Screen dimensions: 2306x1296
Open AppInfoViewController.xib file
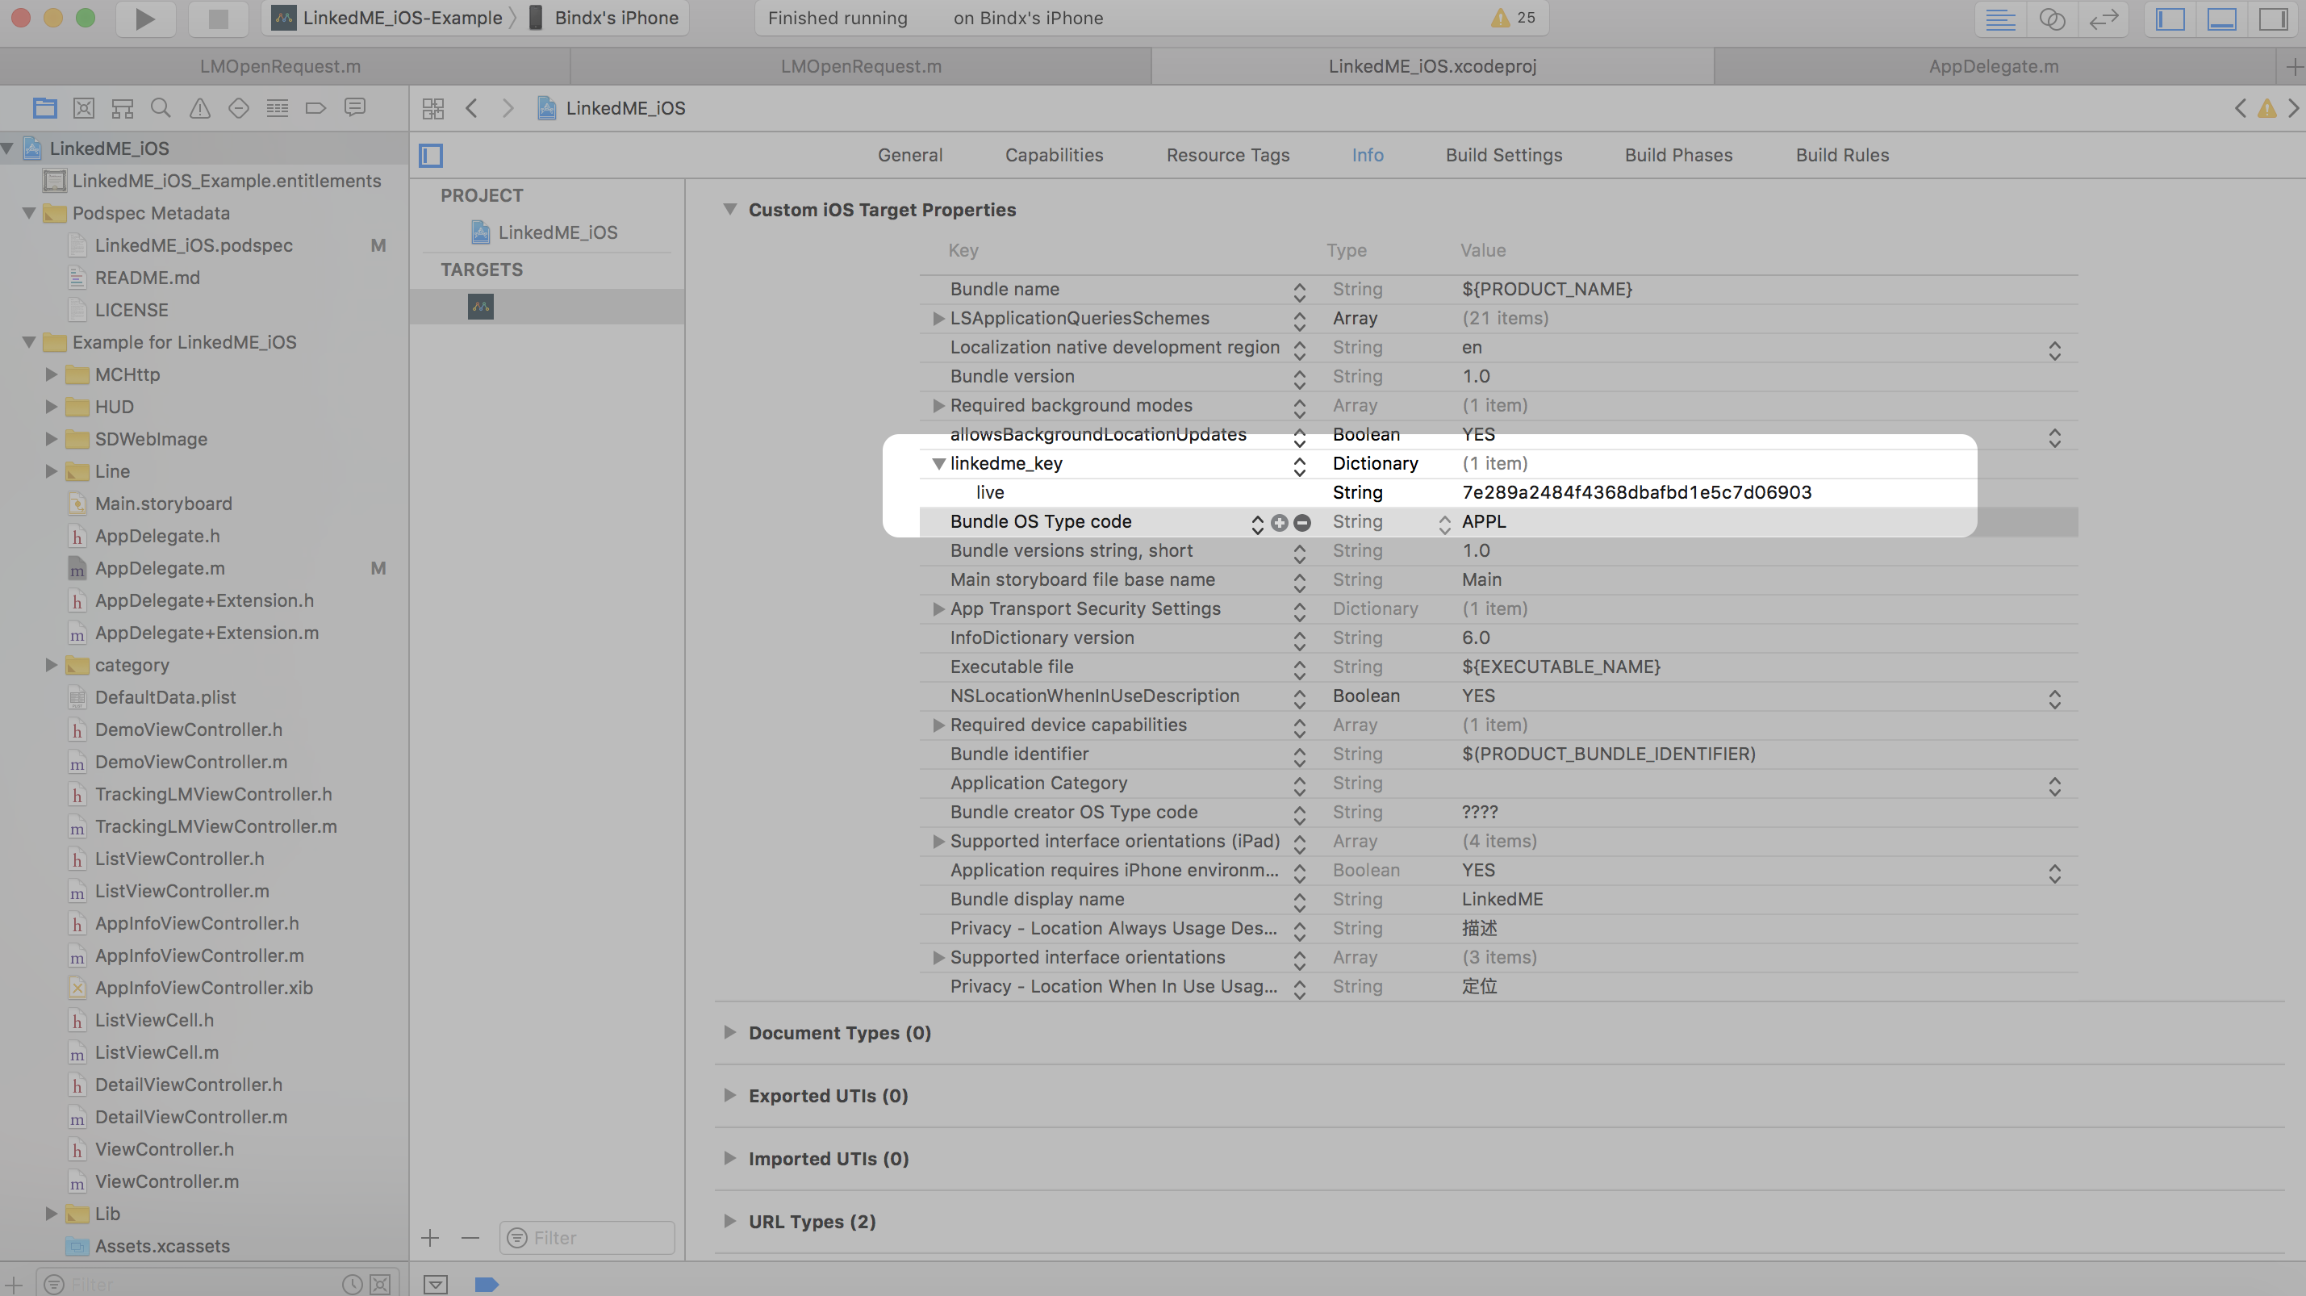tap(203, 988)
